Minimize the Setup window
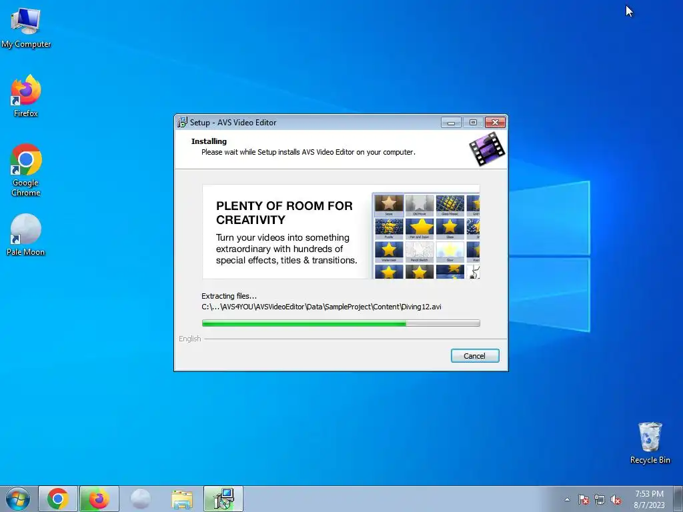Image resolution: width=683 pixels, height=512 pixels. point(451,123)
